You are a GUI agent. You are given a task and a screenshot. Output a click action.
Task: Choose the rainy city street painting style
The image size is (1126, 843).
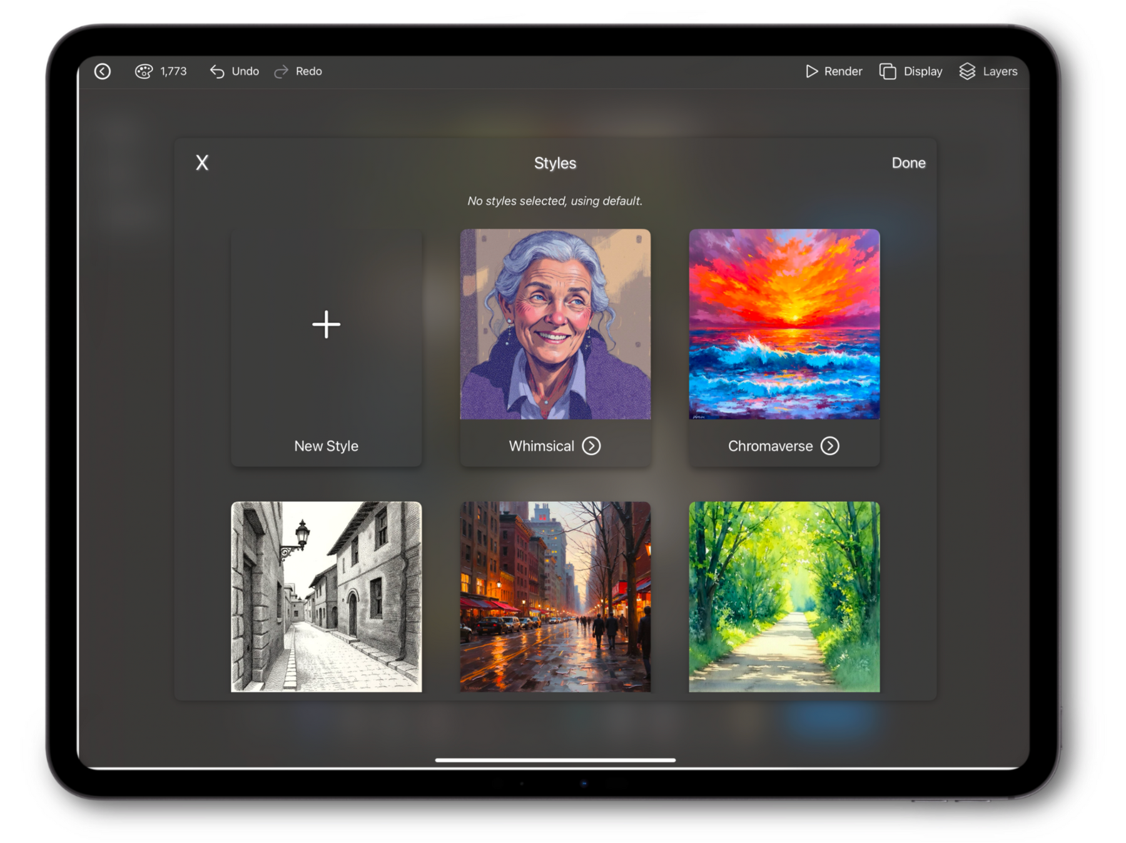point(555,597)
